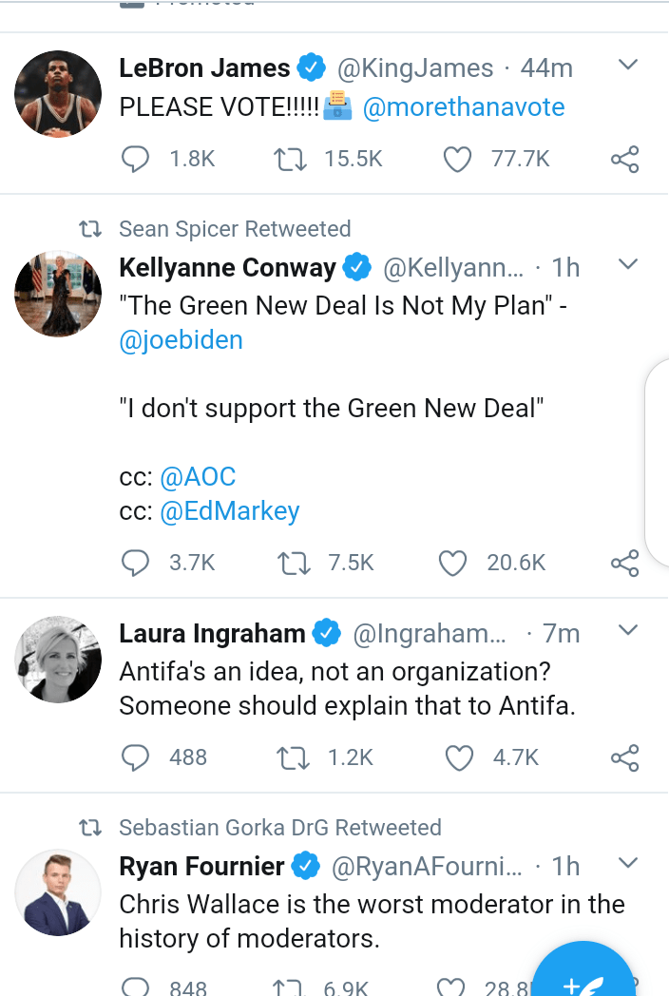The image size is (669, 996).
Task: Open LeBron James's profile avatar
Action: pos(58,93)
